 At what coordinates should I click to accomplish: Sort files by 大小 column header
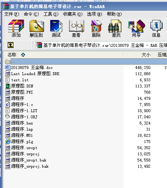138,55
